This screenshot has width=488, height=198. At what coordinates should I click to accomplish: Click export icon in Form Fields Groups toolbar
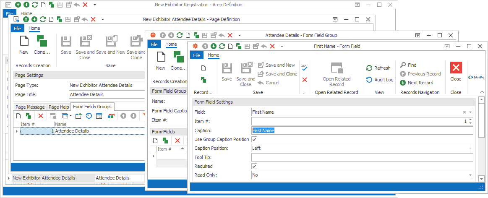[79, 116]
